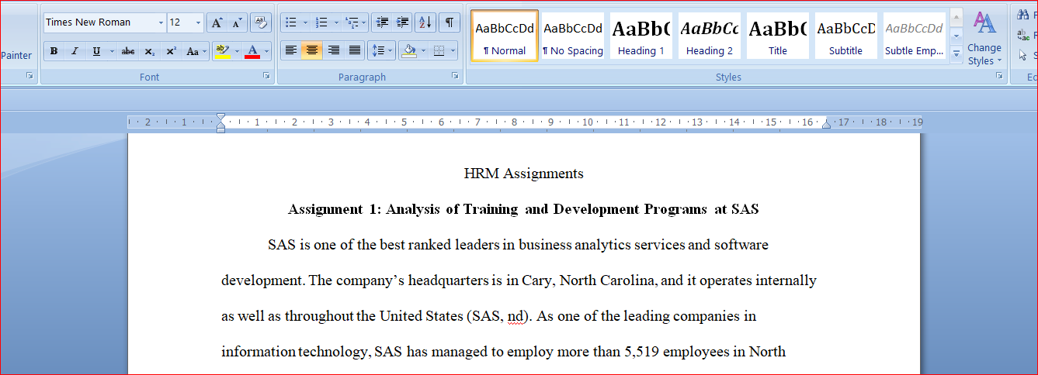1038x375 pixels.
Task: Toggle Show/Hide paragraph marks
Action: tap(450, 22)
